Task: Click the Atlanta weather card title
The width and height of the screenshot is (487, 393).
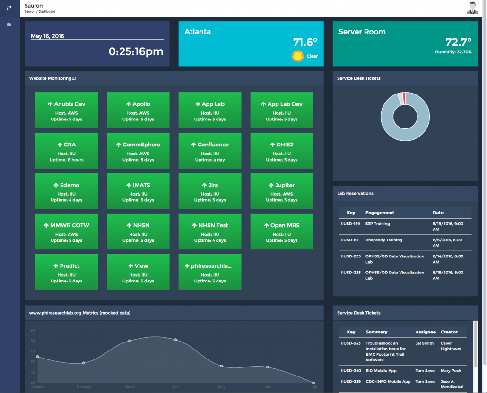Action: (x=198, y=32)
